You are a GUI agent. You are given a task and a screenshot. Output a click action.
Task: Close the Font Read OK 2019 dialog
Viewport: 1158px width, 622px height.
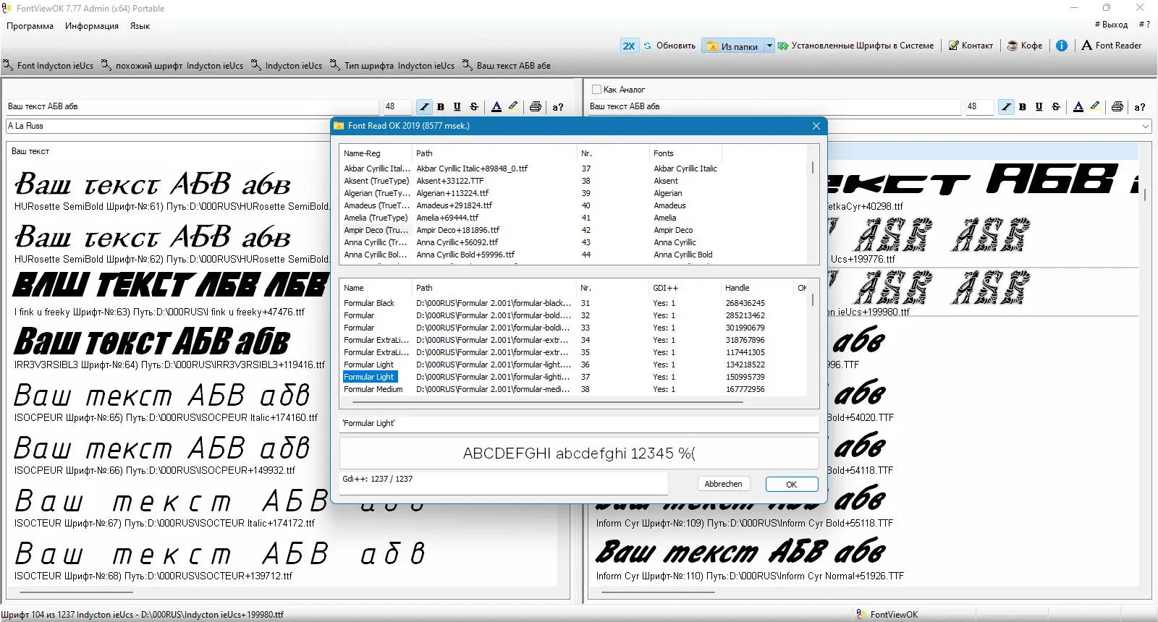(x=816, y=126)
